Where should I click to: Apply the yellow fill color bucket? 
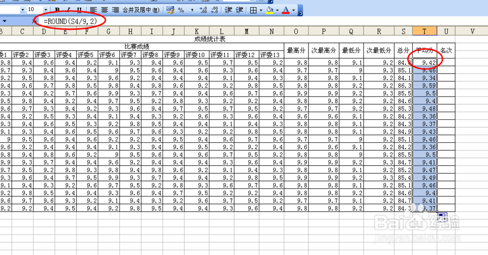tap(269, 10)
